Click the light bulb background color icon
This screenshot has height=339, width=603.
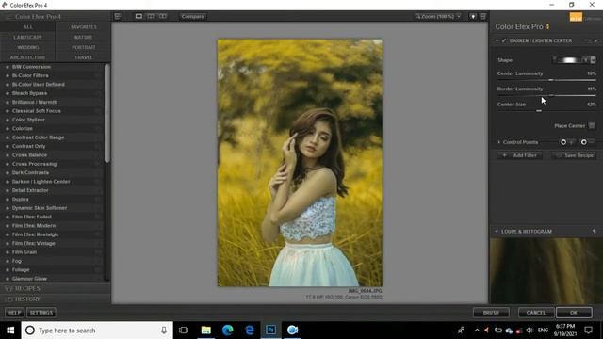tap(473, 17)
